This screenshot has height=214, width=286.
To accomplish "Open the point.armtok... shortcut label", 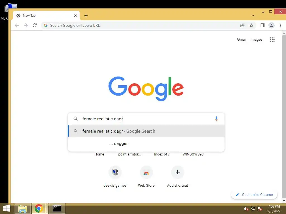I will pyautogui.click(x=130, y=154).
